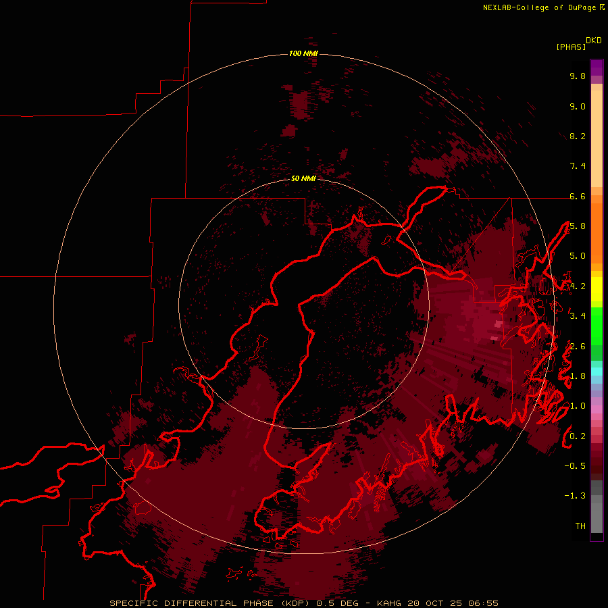Click the SPECIFIC DIFFERENTIAL PHASE (KDP) caption
Viewport: 608px width, 608px height.
pyautogui.click(x=210, y=603)
